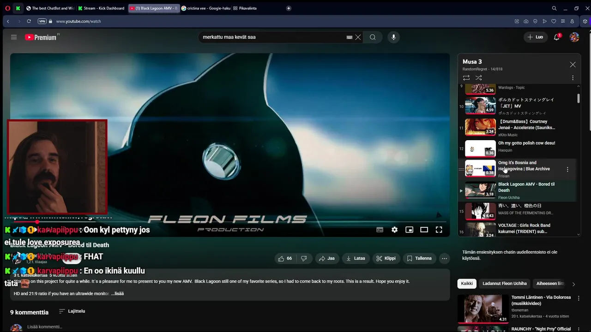The width and height of the screenshot is (591, 332).
Task: Go back with the browser back arrow
Action: (x=8, y=21)
